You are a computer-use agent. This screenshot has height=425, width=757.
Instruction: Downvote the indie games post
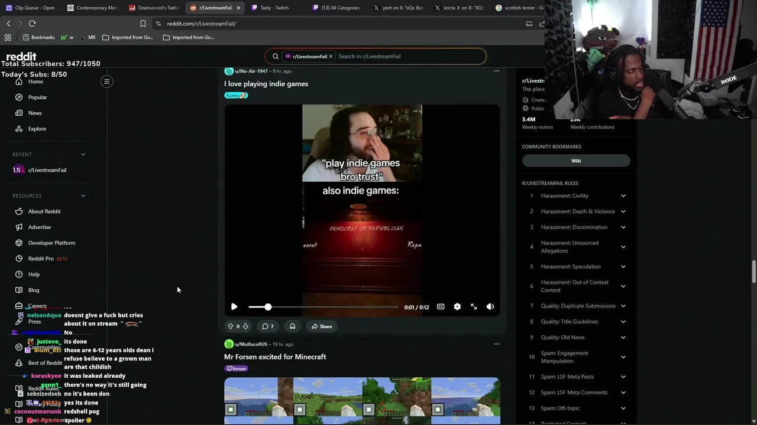(x=245, y=326)
